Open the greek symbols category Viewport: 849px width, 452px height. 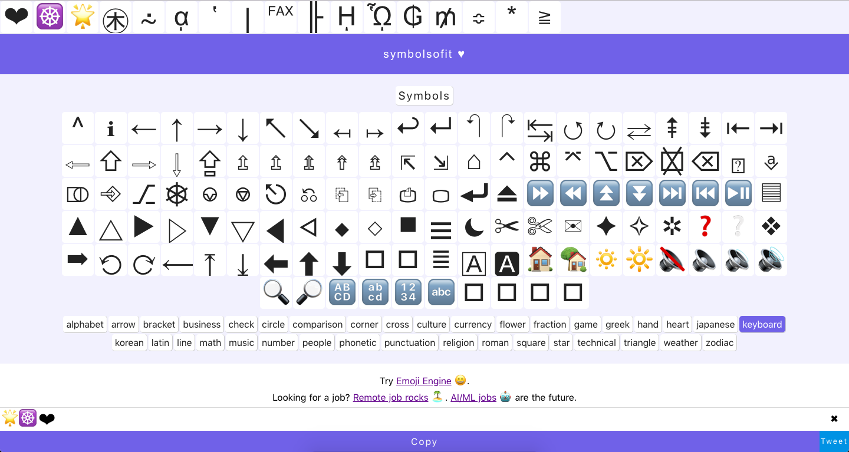point(617,324)
